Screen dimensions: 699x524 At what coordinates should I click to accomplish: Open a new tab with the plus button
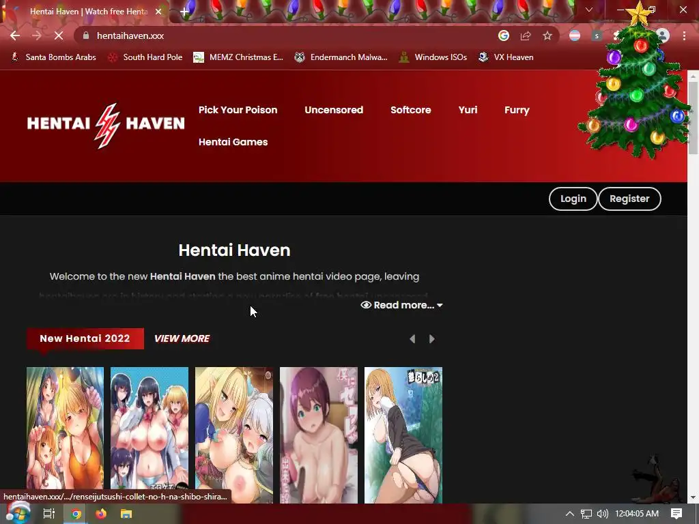(184, 12)
